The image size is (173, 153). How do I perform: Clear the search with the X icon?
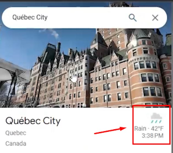tap(155, 18)
